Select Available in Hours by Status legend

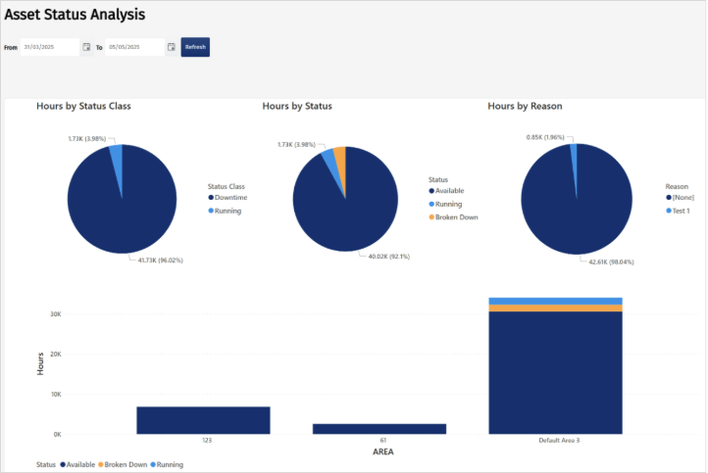(446, 191)
